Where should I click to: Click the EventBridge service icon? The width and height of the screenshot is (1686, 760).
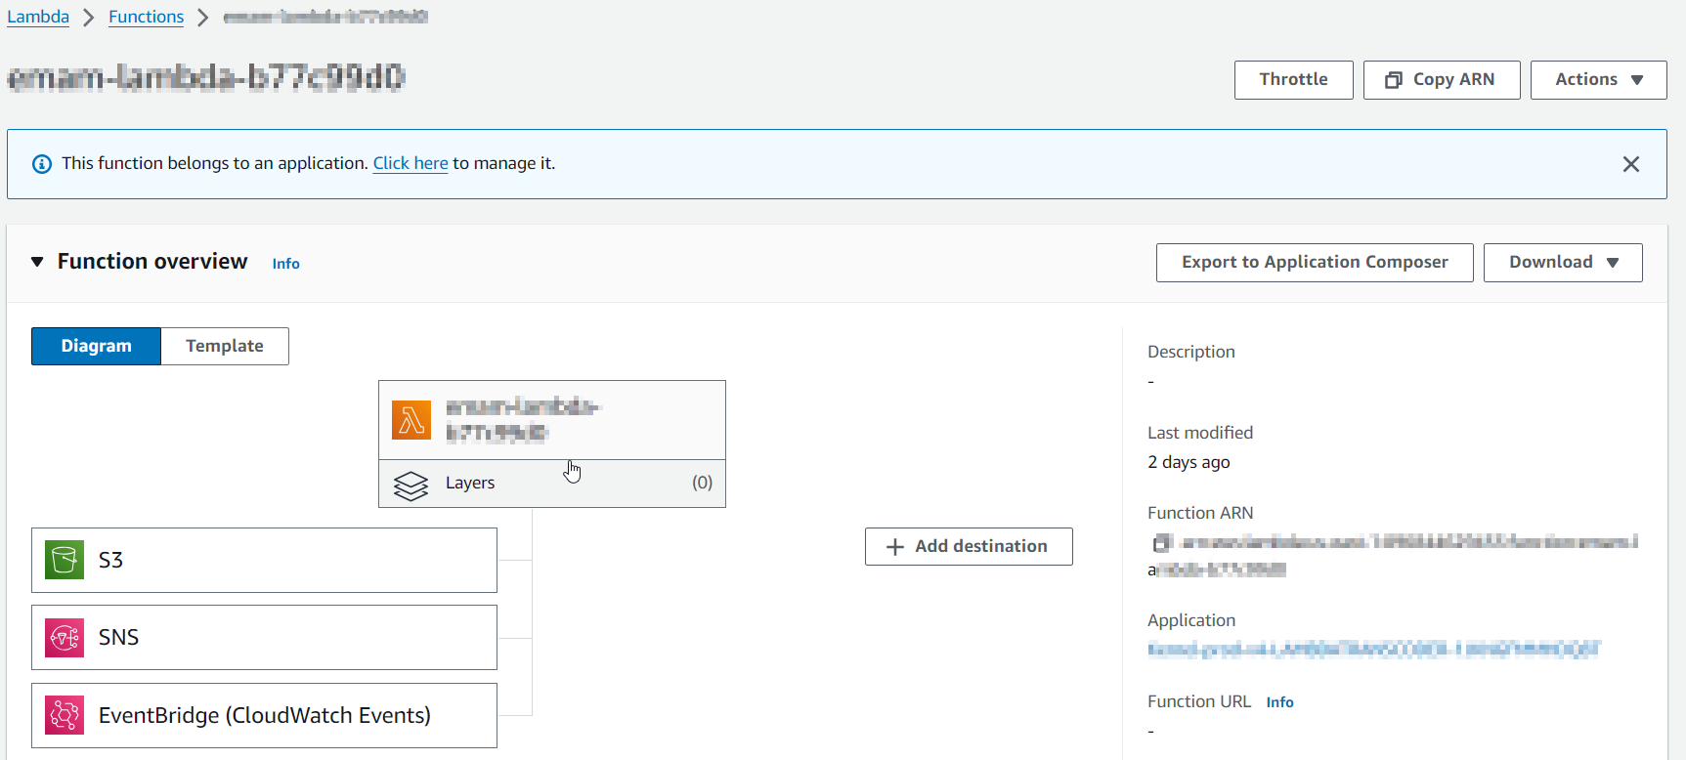tap(65, 716)
